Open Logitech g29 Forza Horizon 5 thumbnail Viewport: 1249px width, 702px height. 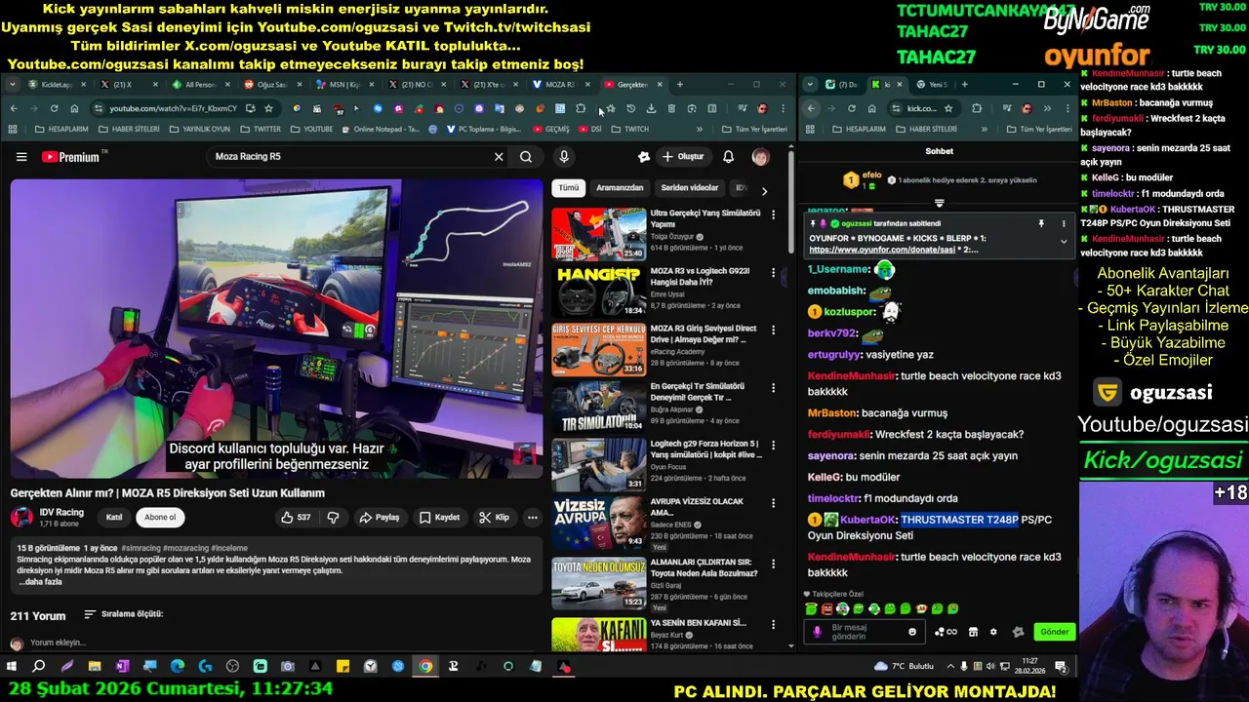[598, 464]
